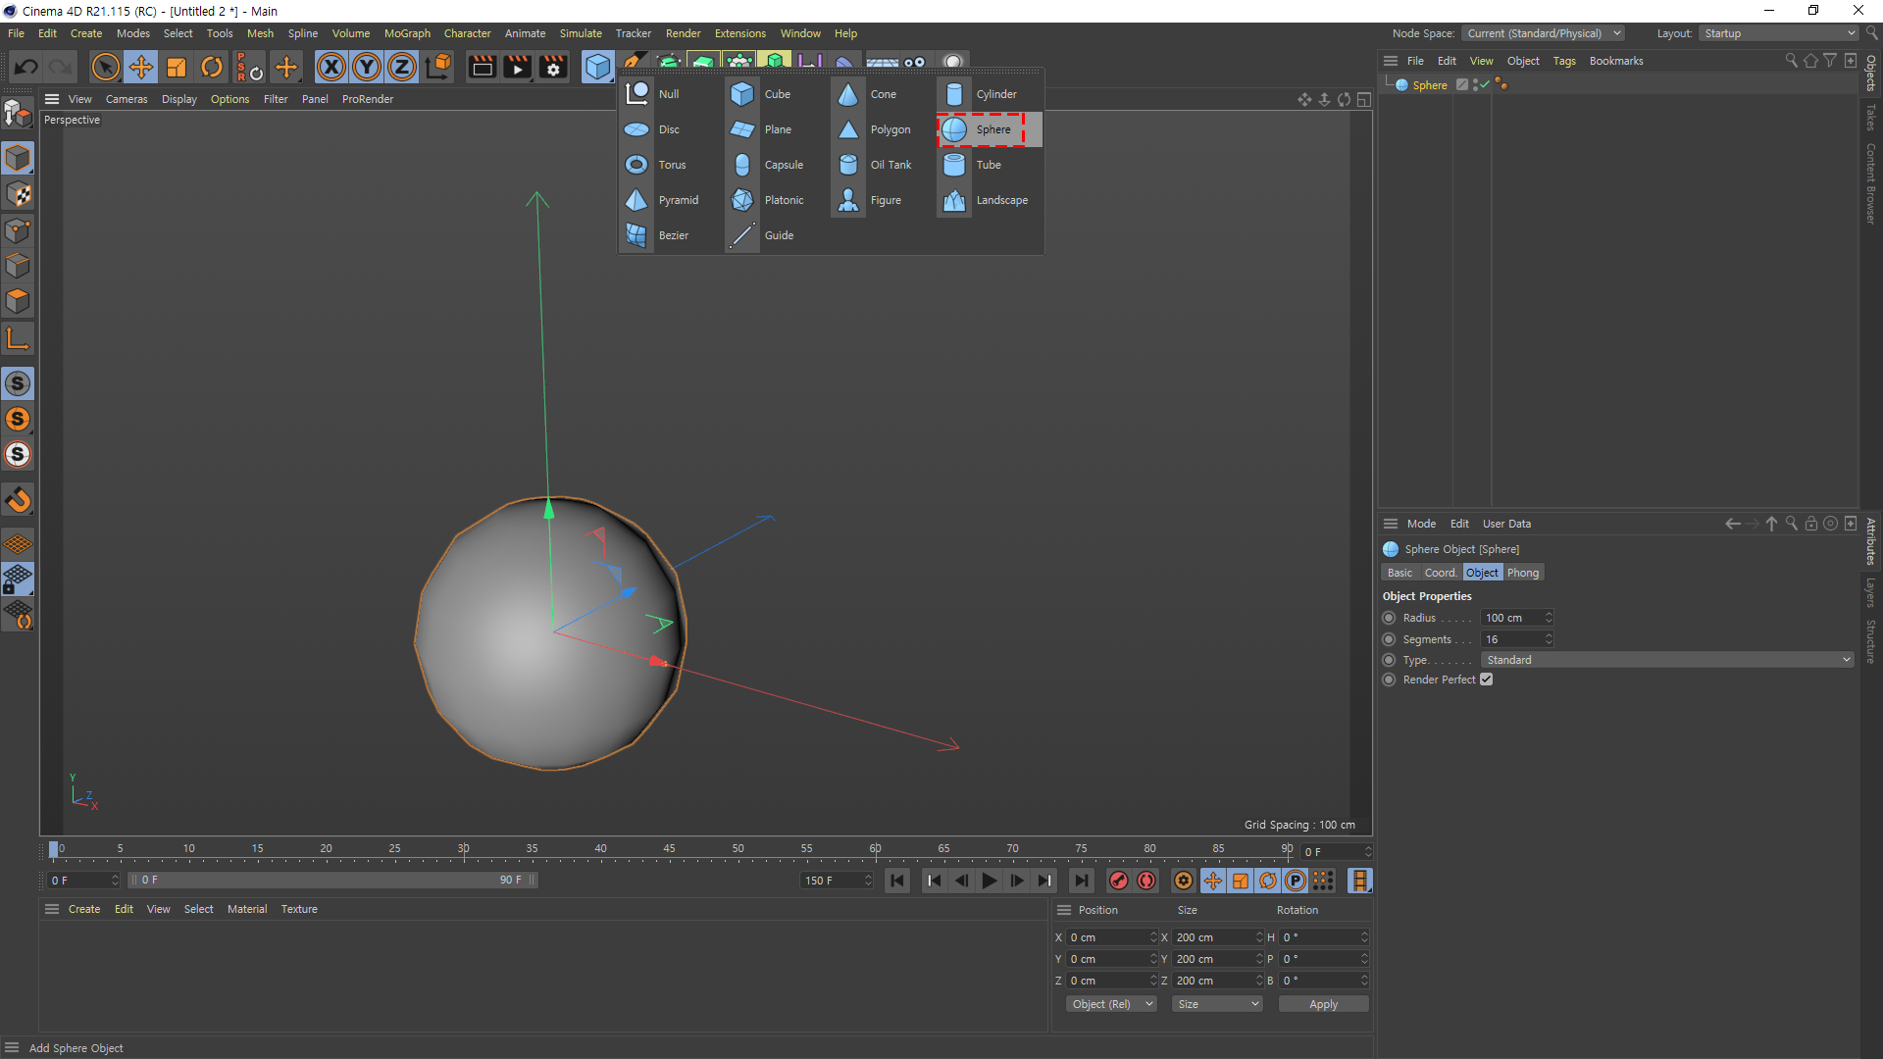Uncheck the Render Perfect checkbox
The height and width of the screenshot is (1059, 1883).
point(1487,680)
